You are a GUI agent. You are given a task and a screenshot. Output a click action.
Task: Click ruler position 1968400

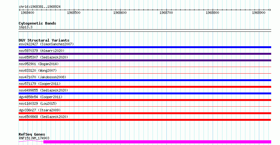27,13
